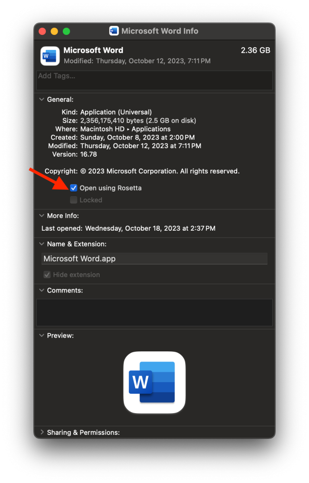This screenshot has height=483, width=309.
Task: Uncheck Open using Rosetta
Action: point(74,188)
